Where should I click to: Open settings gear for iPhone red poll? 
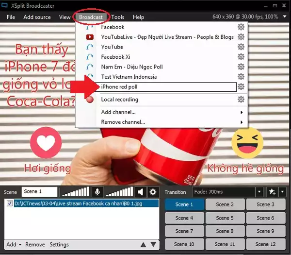pyautogui.click(x=241, y=86)
